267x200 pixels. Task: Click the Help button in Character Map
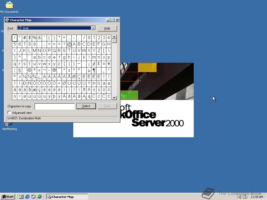[107, 28]
